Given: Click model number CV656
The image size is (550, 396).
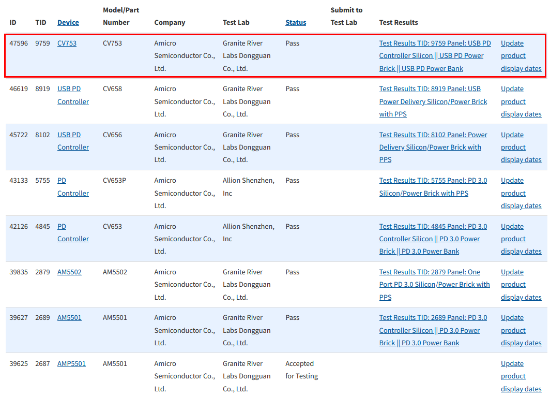Looking at the screenshot, I should pos(112,135).
